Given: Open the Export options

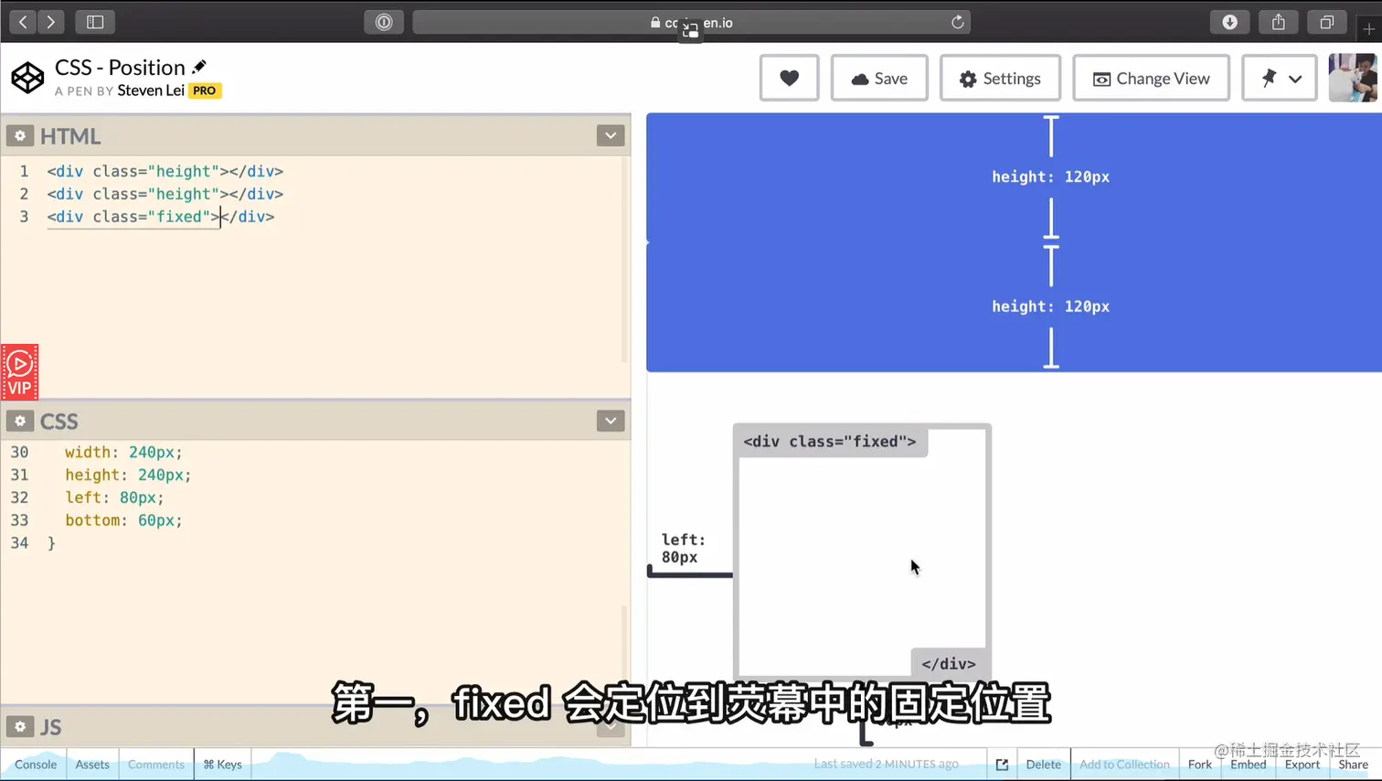Looking at the screenshot, I should [x=1302, y=765].
